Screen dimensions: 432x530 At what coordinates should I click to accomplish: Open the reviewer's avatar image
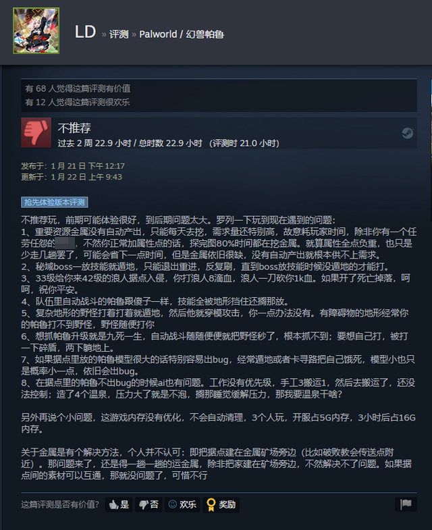pos(36,31)
